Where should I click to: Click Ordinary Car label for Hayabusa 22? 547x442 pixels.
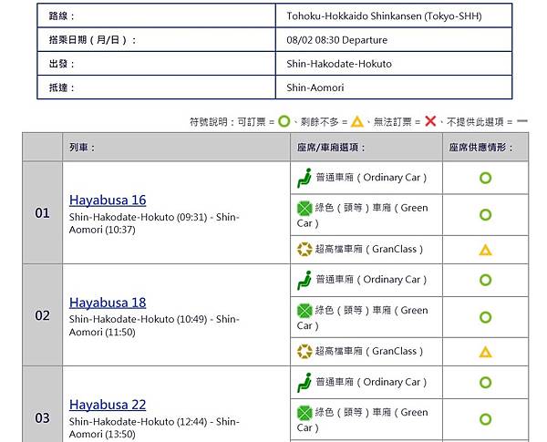[x=371, y=382]
